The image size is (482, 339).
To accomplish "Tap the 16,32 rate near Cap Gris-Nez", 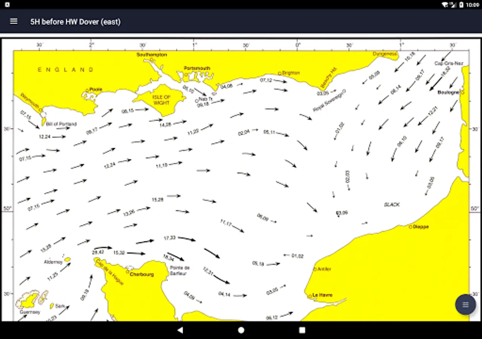I will pyautogui.click(x=445, y=71).
